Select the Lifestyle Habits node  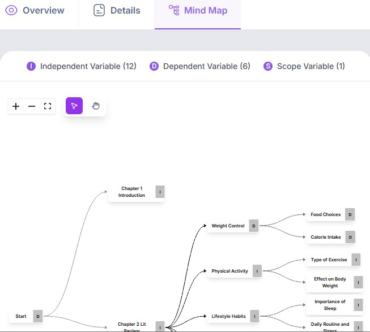pyautogui.click(x=233, y=316)
